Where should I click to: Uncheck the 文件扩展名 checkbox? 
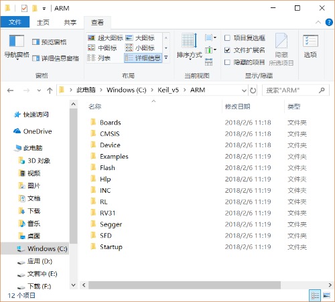coord(227,50)
